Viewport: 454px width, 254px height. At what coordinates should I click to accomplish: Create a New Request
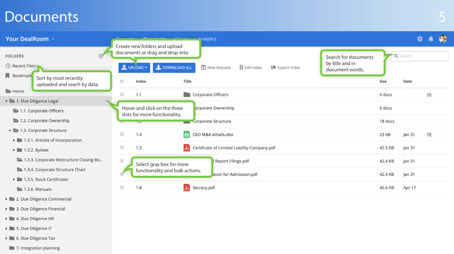coord(216,68)
